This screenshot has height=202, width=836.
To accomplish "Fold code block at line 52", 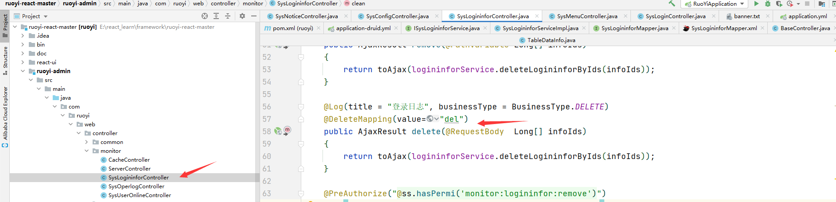I will tap(301, 57).
